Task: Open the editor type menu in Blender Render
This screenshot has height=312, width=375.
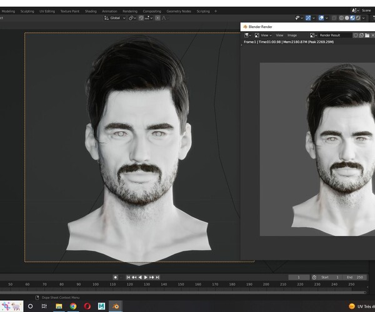Action: coord(247,36)
